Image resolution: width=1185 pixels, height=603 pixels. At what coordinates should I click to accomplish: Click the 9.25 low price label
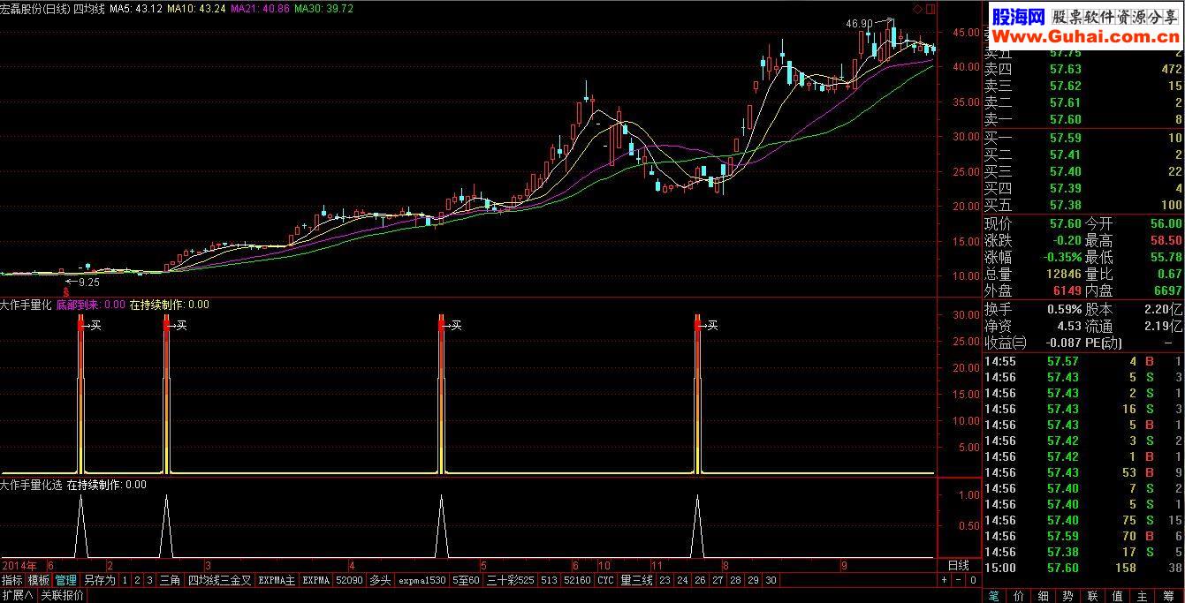click(88, 283)
